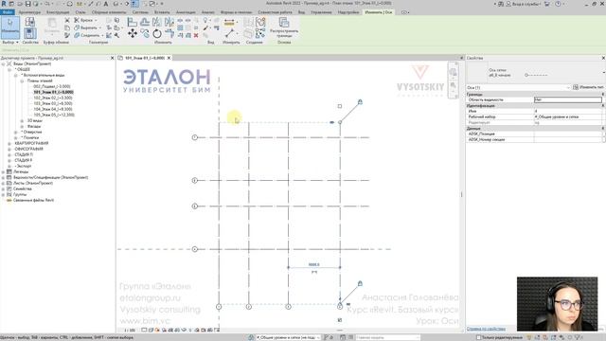The height and width of the screenshot is (341, 606).
Task: Toggle the Editable Only checkbox
Action: 478,337
